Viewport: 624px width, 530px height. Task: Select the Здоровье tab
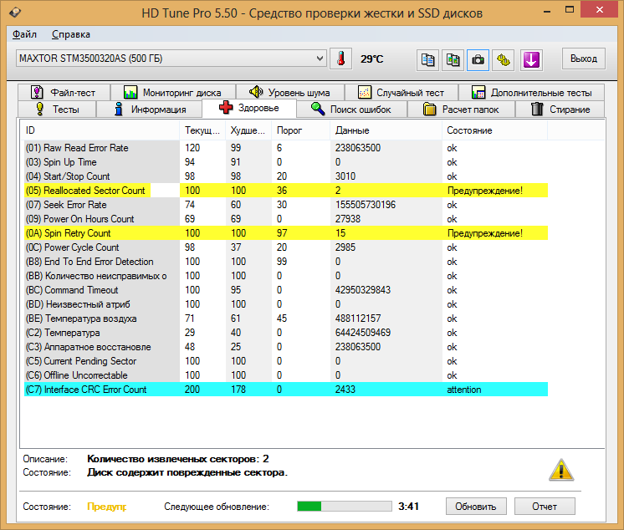pos(249,108)
